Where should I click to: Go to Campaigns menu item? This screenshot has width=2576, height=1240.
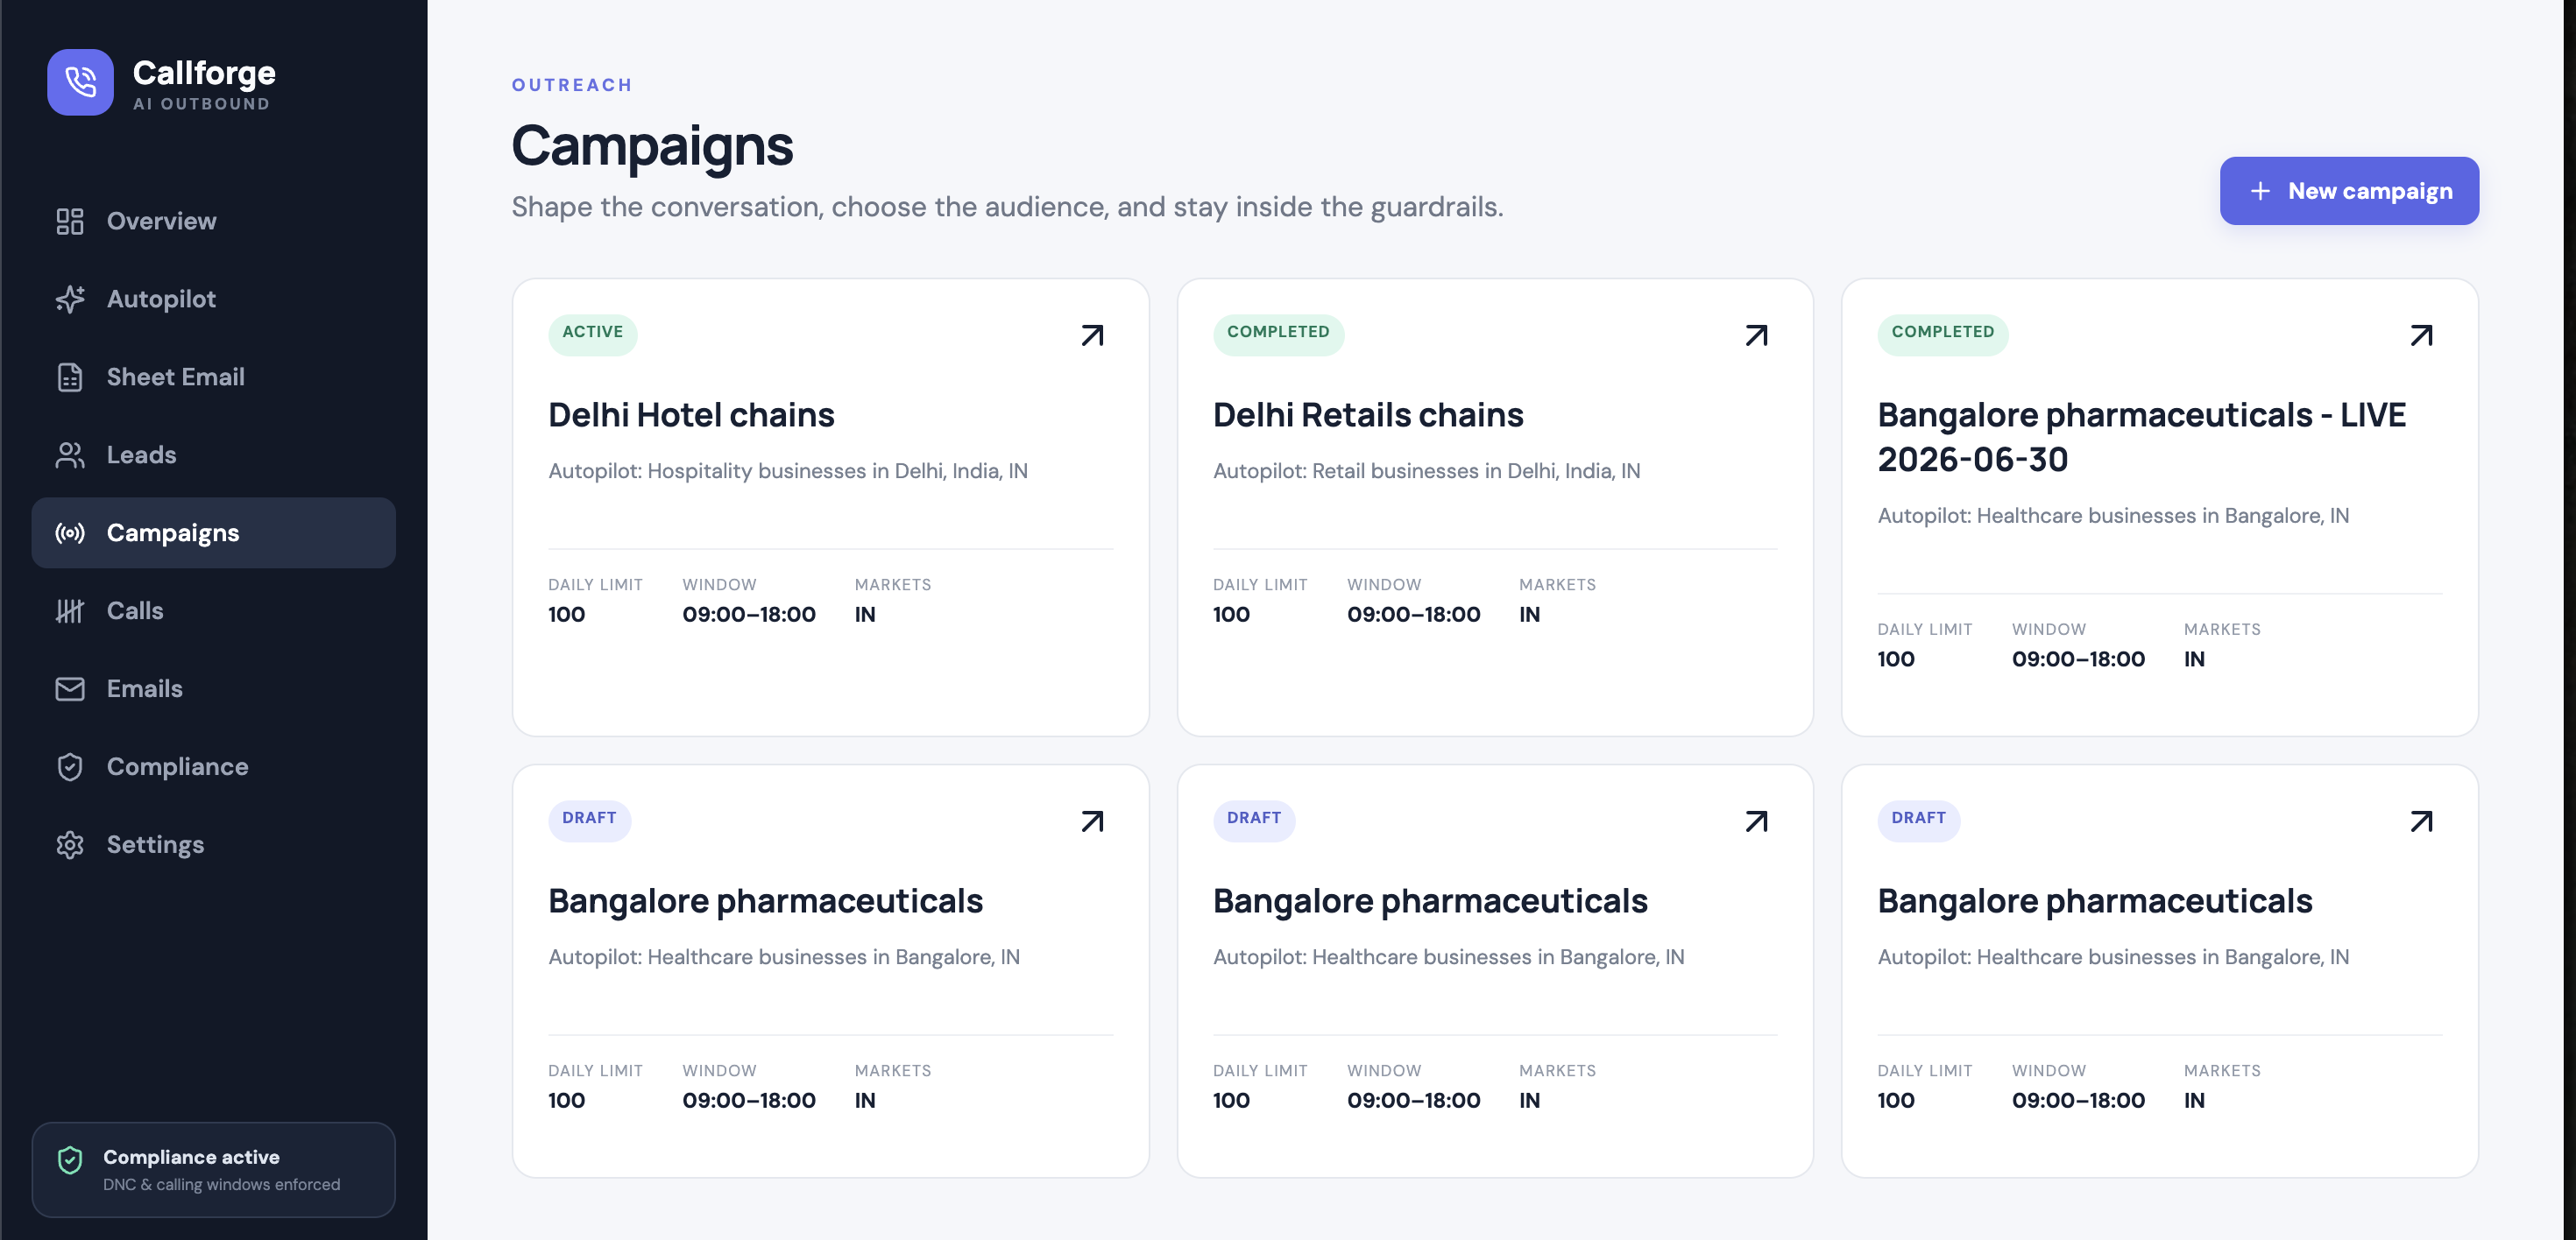click(x=213, y=532)
